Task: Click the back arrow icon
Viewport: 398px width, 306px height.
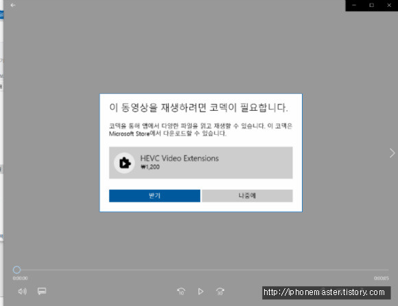Action: tap(13, 5)
